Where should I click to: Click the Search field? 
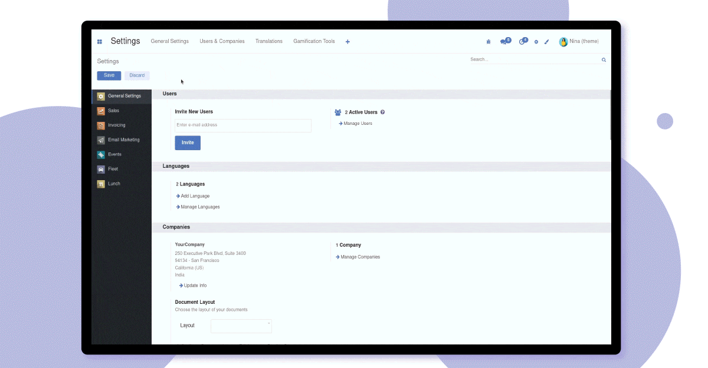[x=535, y=59]
